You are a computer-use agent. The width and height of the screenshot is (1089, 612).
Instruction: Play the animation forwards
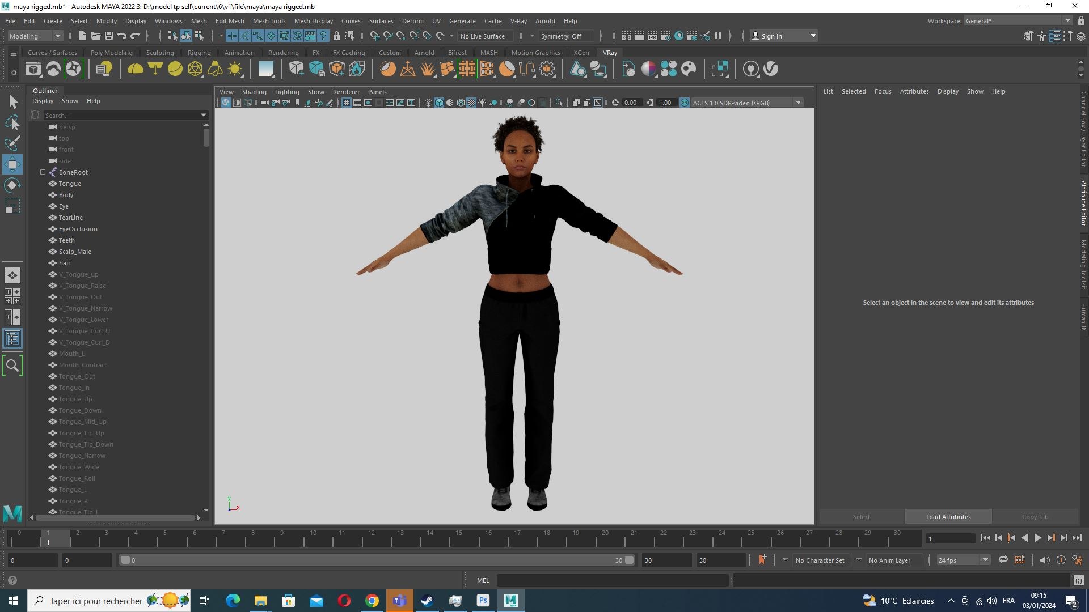click(x=1038, y=538)
